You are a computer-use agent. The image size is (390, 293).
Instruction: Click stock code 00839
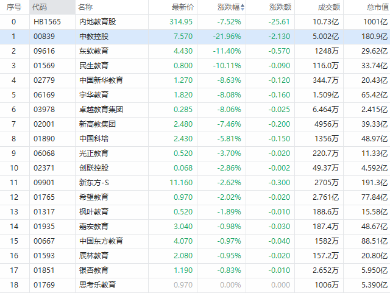point(44,37)
